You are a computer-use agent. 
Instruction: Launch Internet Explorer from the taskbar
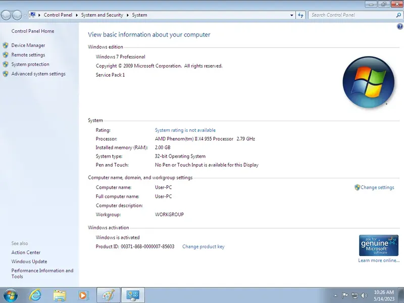click(35, 295)
